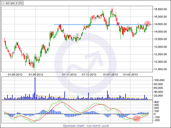The height and width of the screenshot is (128, 171).
Task: Click the 100,000 volume axis label
Action: [159, 80]
